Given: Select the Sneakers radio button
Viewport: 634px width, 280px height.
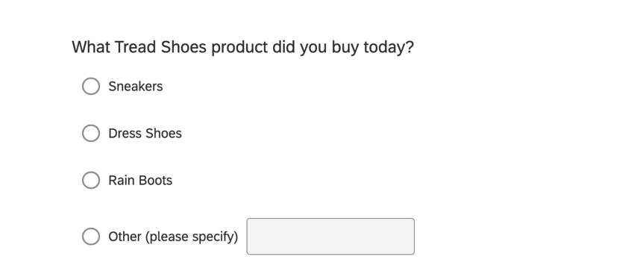Looking at the screenshot, I should pyautogui.click(x=91, y=86).
